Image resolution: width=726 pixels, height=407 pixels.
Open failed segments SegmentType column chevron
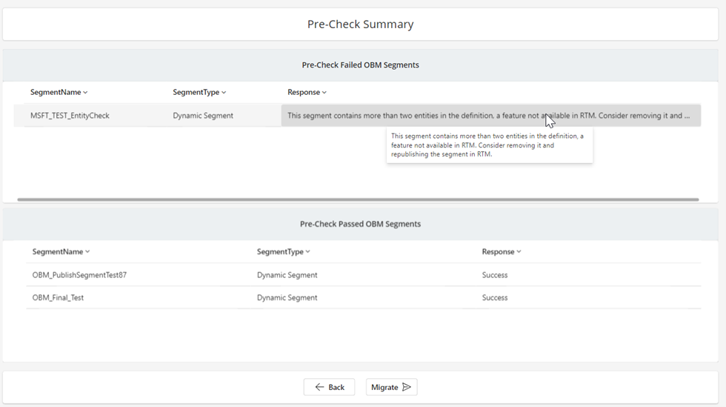[x=224, y=92]
